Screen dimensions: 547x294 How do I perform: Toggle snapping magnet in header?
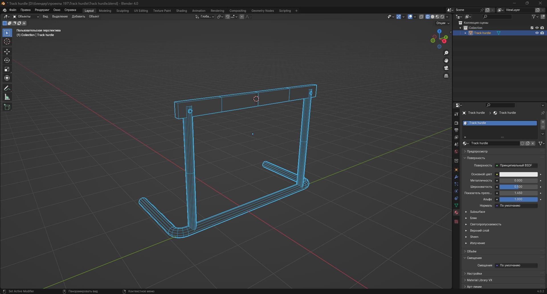[x=227, y=17]
